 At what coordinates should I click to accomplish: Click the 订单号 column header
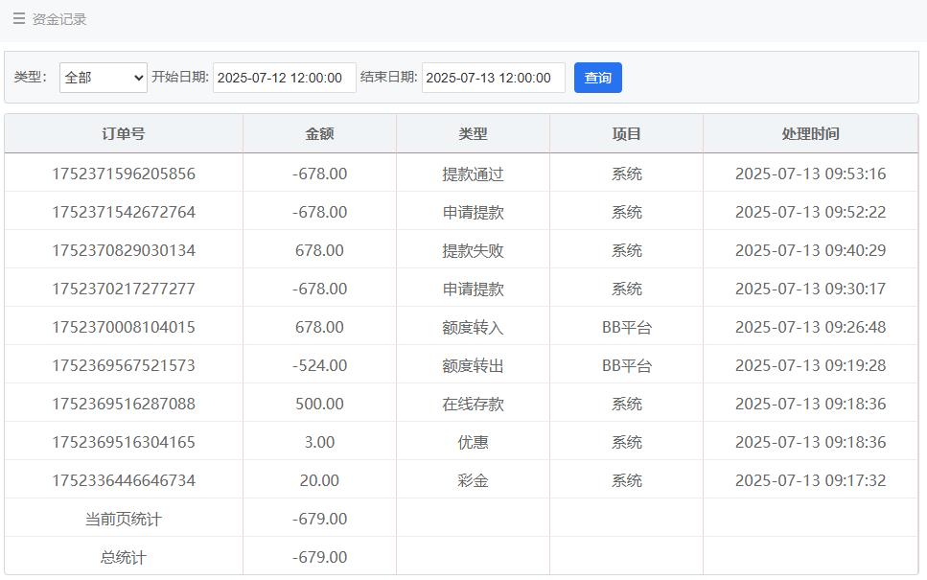[x=124, y=134]
